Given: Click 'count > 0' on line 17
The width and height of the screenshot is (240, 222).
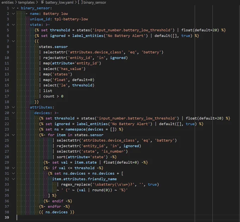Looking at the screenshot, I should click(x=53, y=96).
